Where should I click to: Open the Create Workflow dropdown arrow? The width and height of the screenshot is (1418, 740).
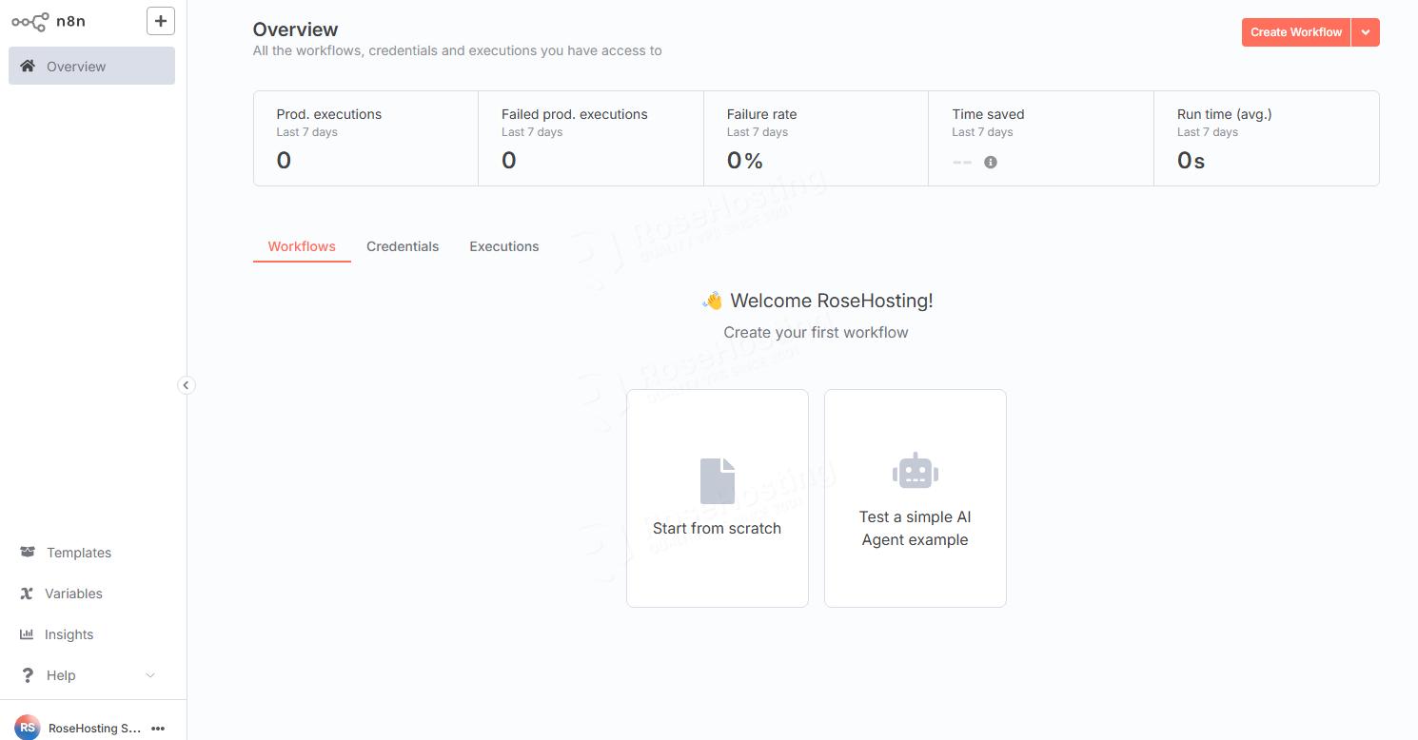point(1366,31)
